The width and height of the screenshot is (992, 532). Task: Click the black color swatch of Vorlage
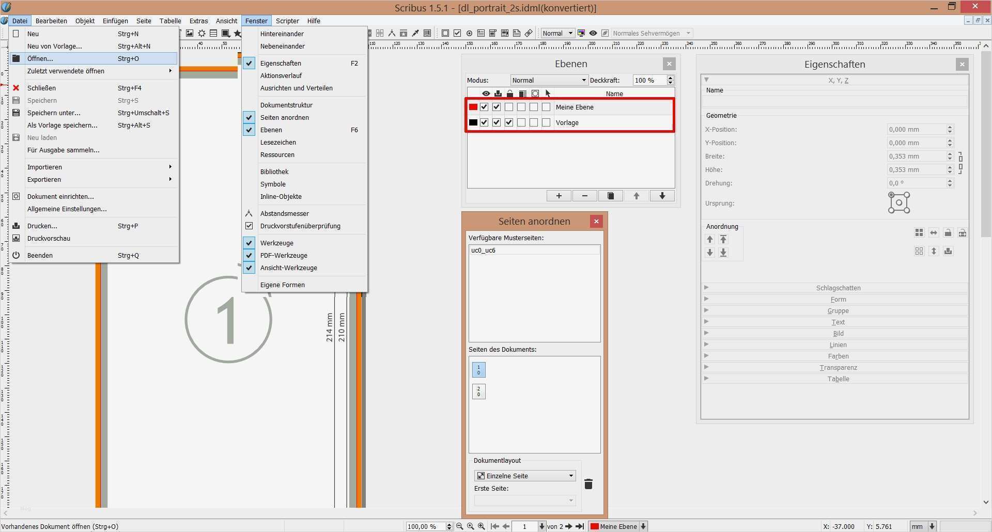(473, 122)
